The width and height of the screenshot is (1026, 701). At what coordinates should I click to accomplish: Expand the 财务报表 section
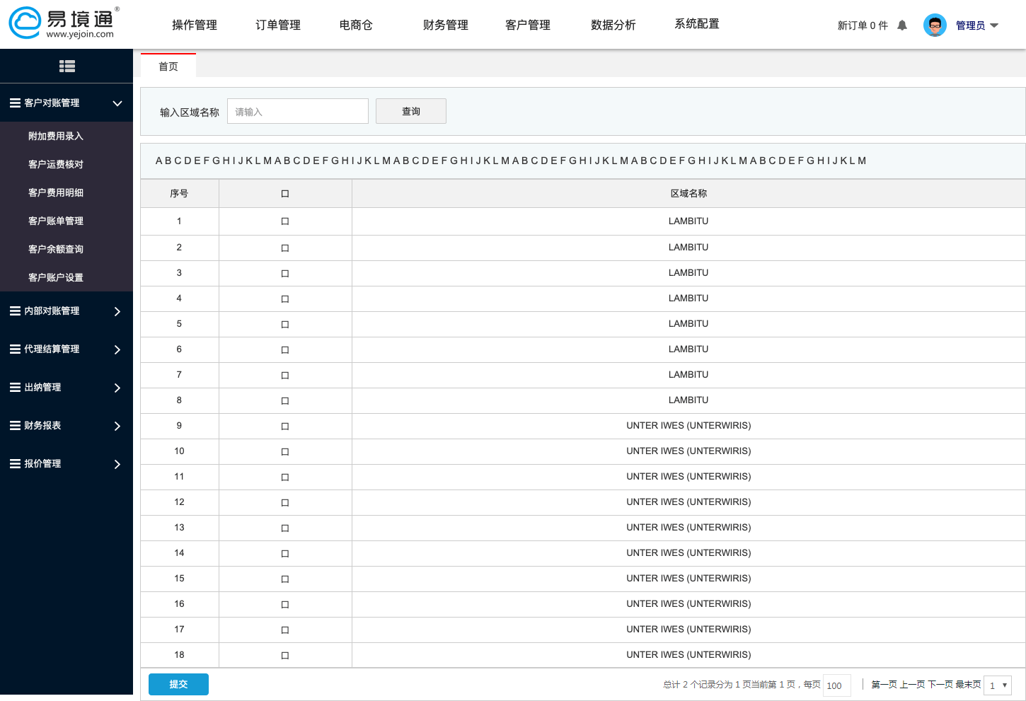coord(117,426)
